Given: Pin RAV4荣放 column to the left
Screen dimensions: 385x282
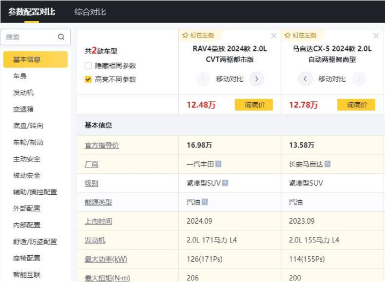Looking at the screenshot, I should tap(198, 35).
